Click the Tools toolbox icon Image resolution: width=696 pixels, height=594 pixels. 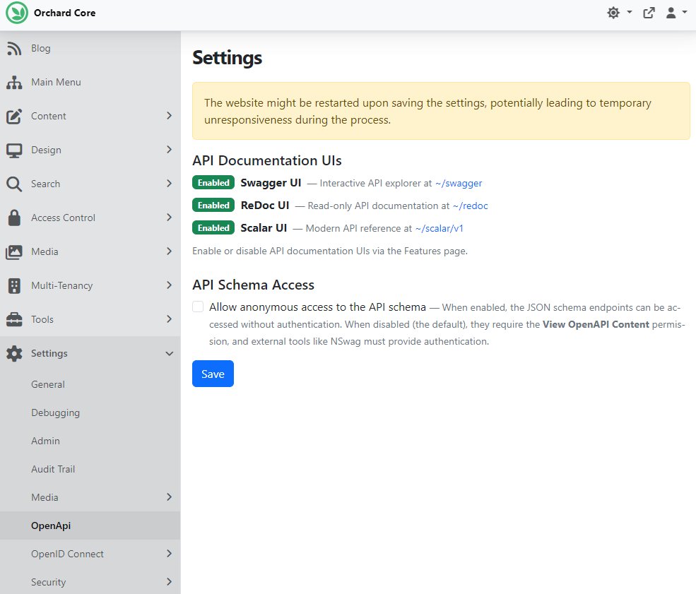14,319
